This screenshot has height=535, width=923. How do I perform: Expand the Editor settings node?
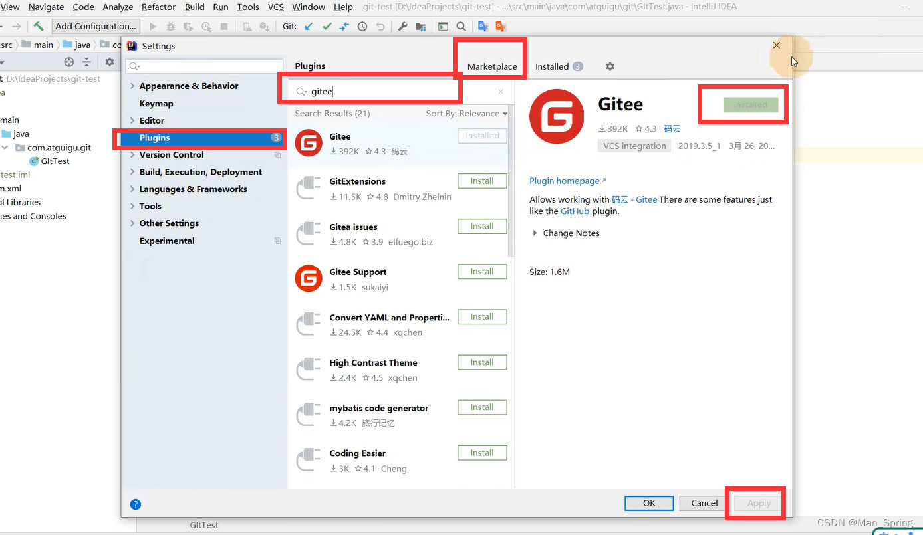[x=132, y=120]
